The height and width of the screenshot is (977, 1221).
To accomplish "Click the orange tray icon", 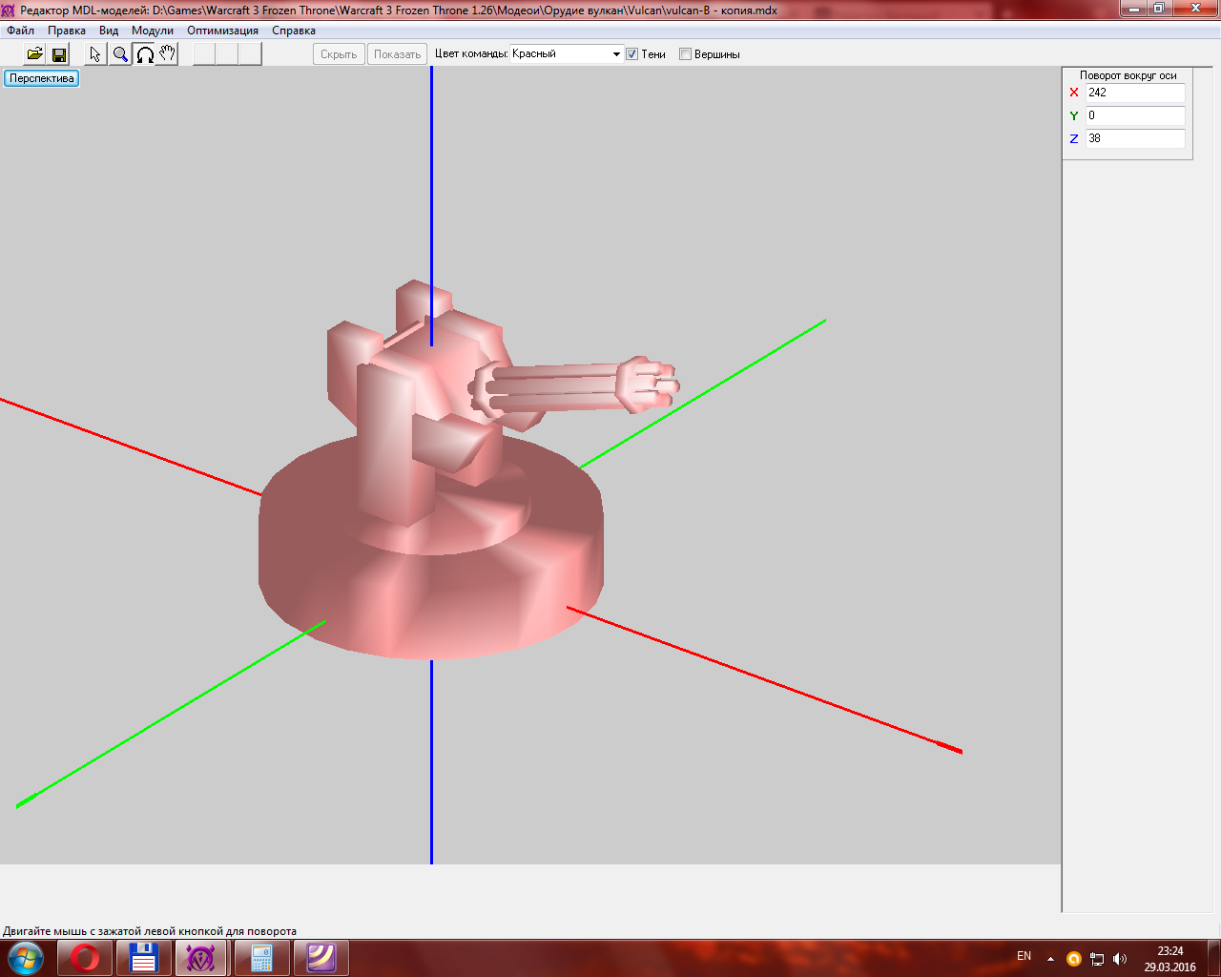I will (x=1074, y=959).
